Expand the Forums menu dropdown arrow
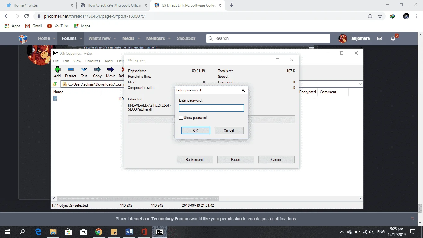The height and width of the screenshot is (238, 423). tap(81, 39)
